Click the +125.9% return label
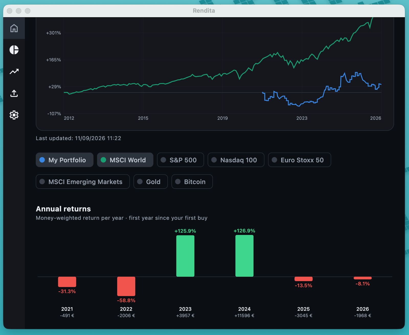Screen dimensions: 409x335 (185, 231)
